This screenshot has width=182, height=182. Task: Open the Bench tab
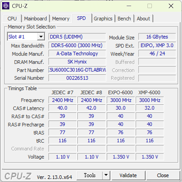[124, 19]
